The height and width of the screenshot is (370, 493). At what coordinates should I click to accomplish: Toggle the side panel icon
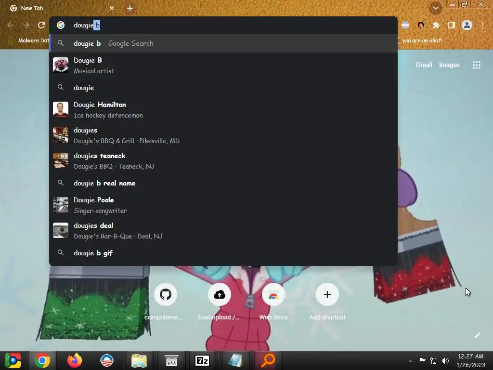pos(452,25)
